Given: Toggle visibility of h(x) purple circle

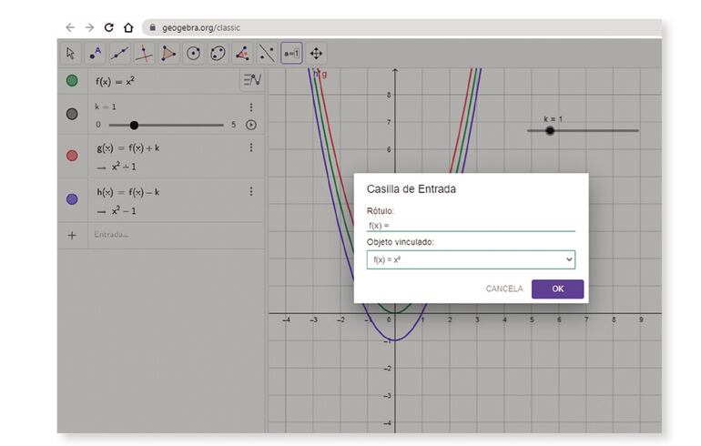Looking at the screenshot, I should (x=72, y=199).
